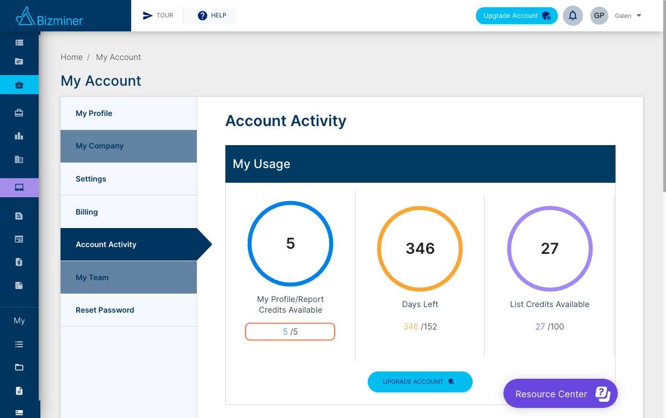666x418 pixels.
Task: Click the 5 /5 credits box
Action: 290,332
